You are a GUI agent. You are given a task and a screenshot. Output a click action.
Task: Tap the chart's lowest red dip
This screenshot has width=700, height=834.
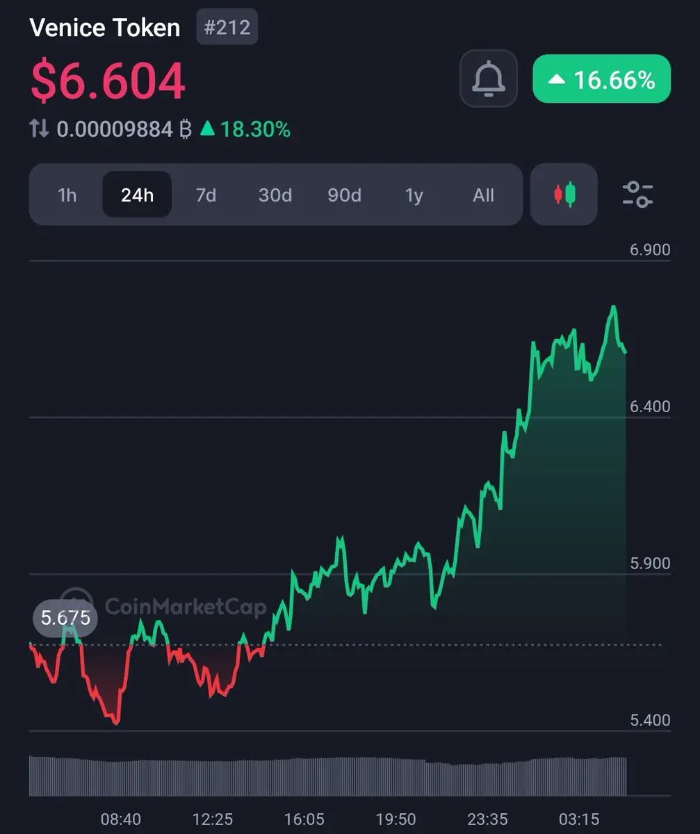[116, 723]
